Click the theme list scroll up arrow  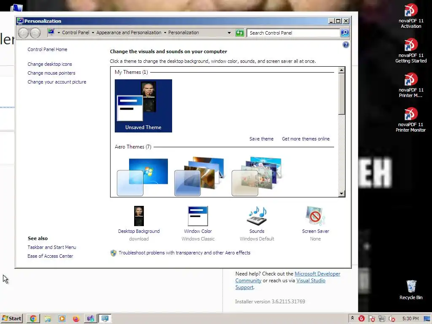341,70
